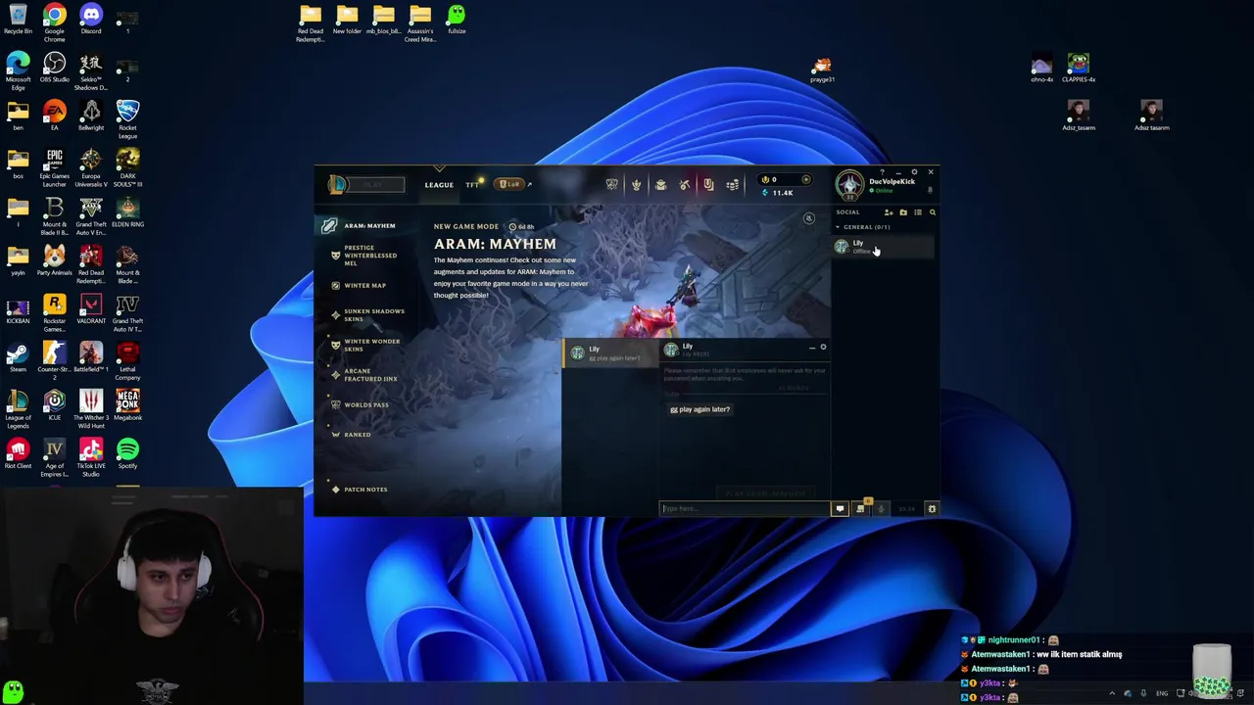This screenshot has height=705, width=1254.
Task: Click the Add Friend icon
Action: 889,212
